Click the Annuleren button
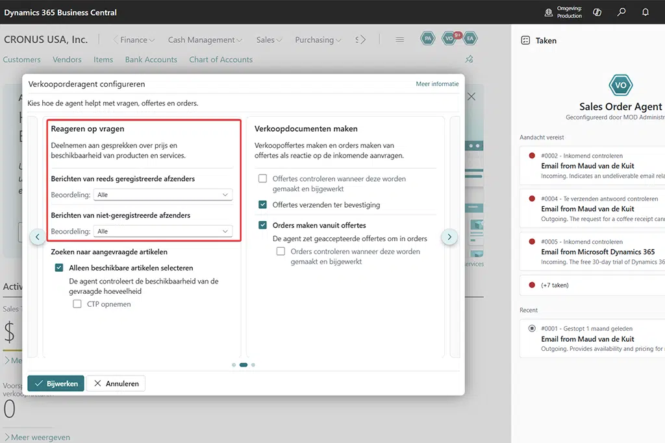 (x=116, y=383)
